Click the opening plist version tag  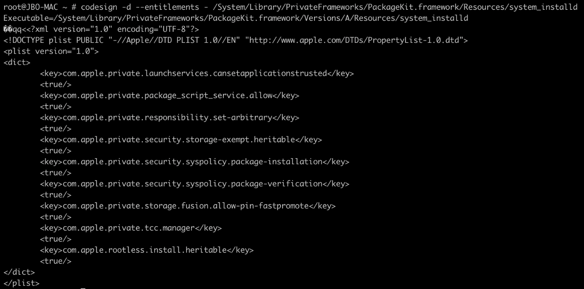pos(51,51)
